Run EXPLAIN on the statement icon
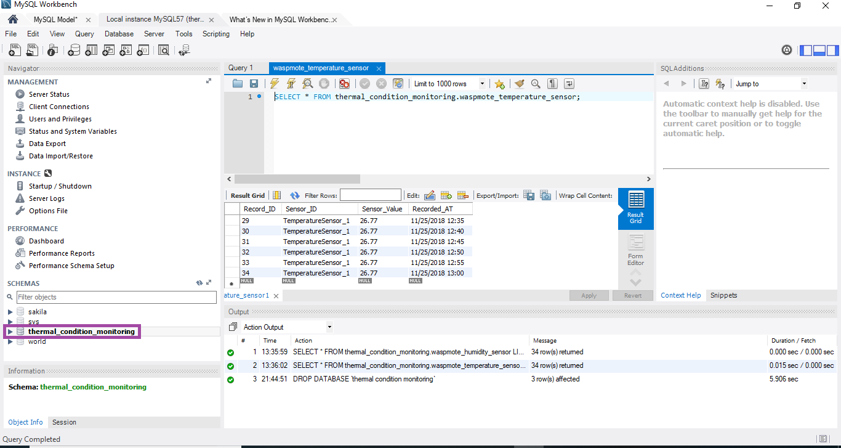The height and width of the screenshot is (448, 841). 307,84
